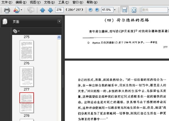Open the pages panel gear options menu
Viewport: 169px width, 121px height.
coord(16,31)
